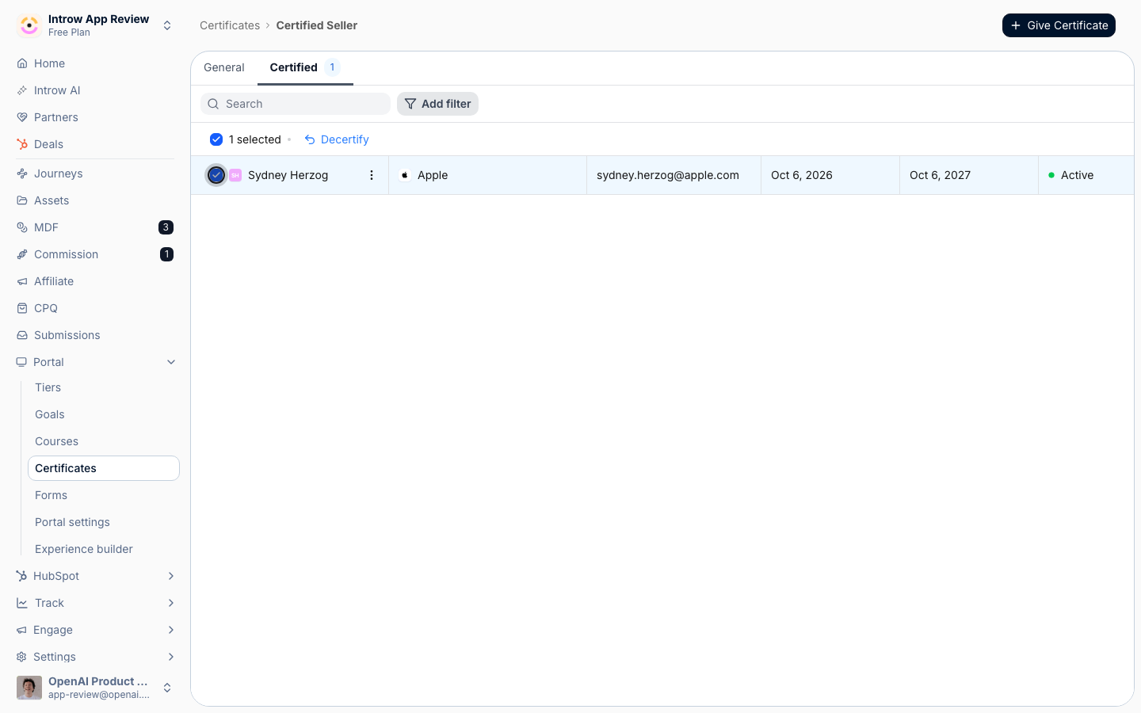The width and height of the screenshot is (1141, 713).
Task: Click the MDF icon in sidebar
Action: click(22, 227)
